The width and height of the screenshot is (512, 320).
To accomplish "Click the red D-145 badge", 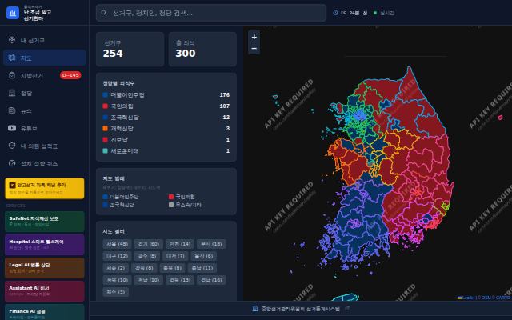I will click(x=70, y=75).
